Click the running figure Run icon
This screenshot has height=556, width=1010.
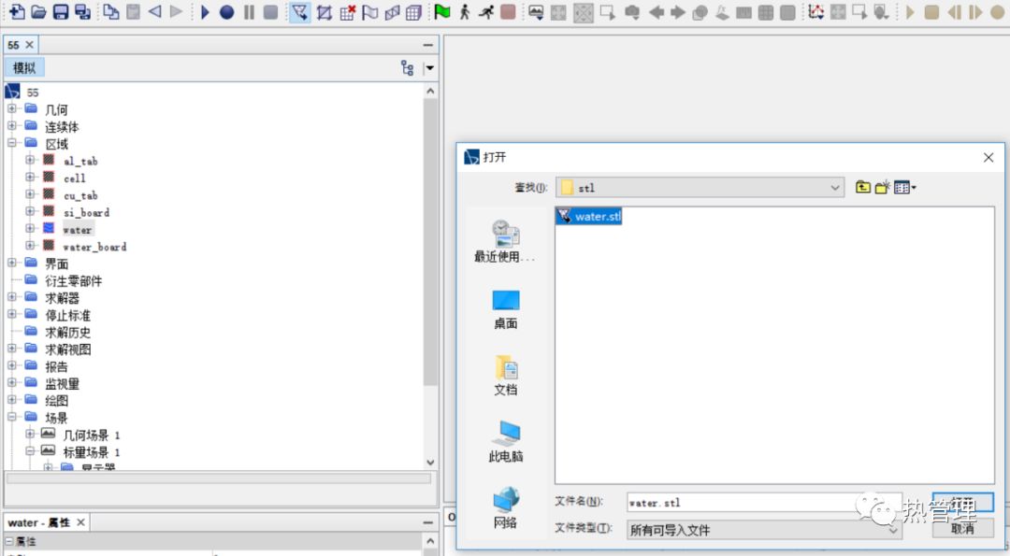coord(487,11)
